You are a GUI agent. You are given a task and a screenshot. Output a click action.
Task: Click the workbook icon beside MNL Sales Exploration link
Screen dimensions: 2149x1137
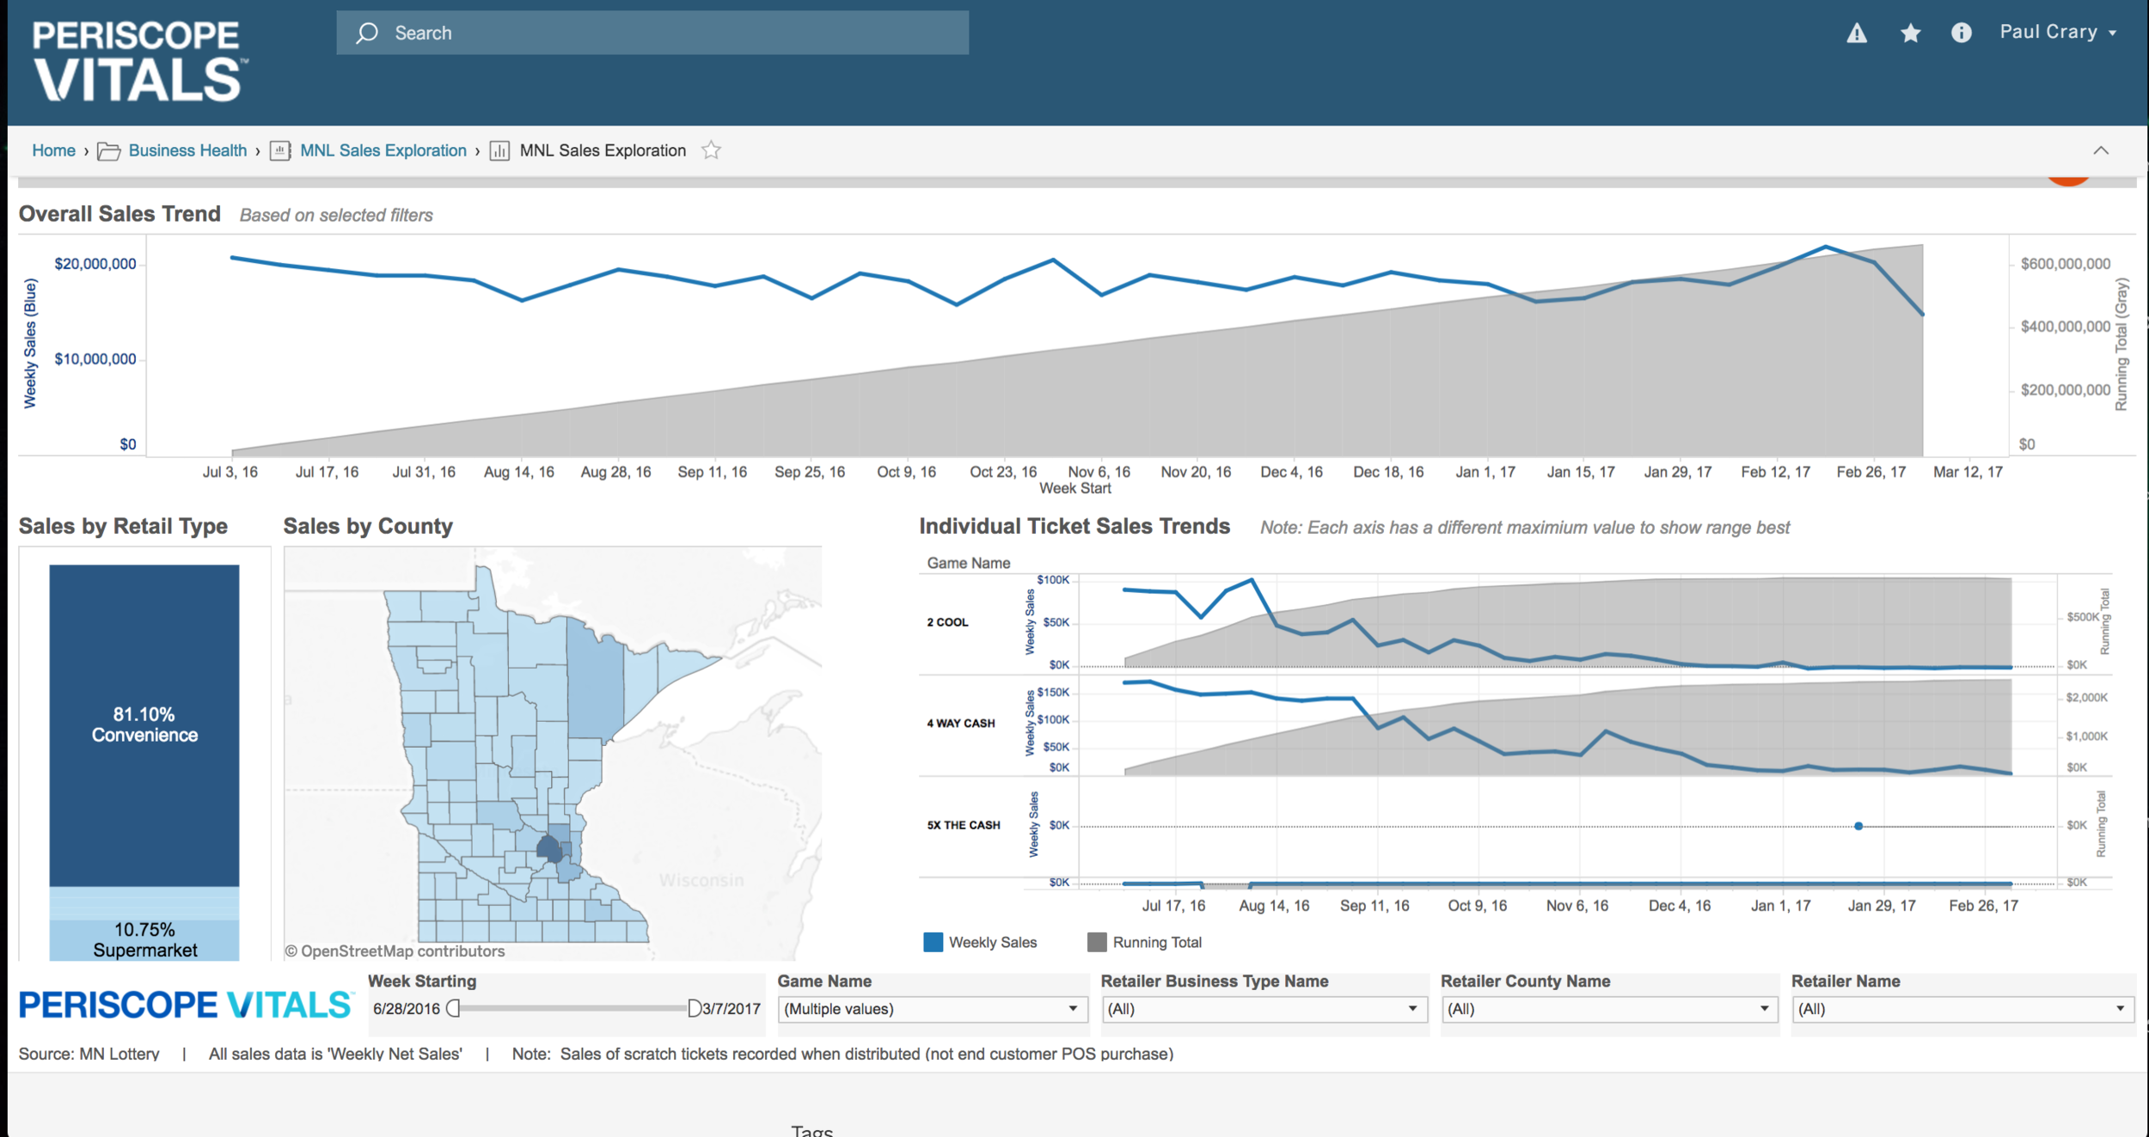click(280, 151)
